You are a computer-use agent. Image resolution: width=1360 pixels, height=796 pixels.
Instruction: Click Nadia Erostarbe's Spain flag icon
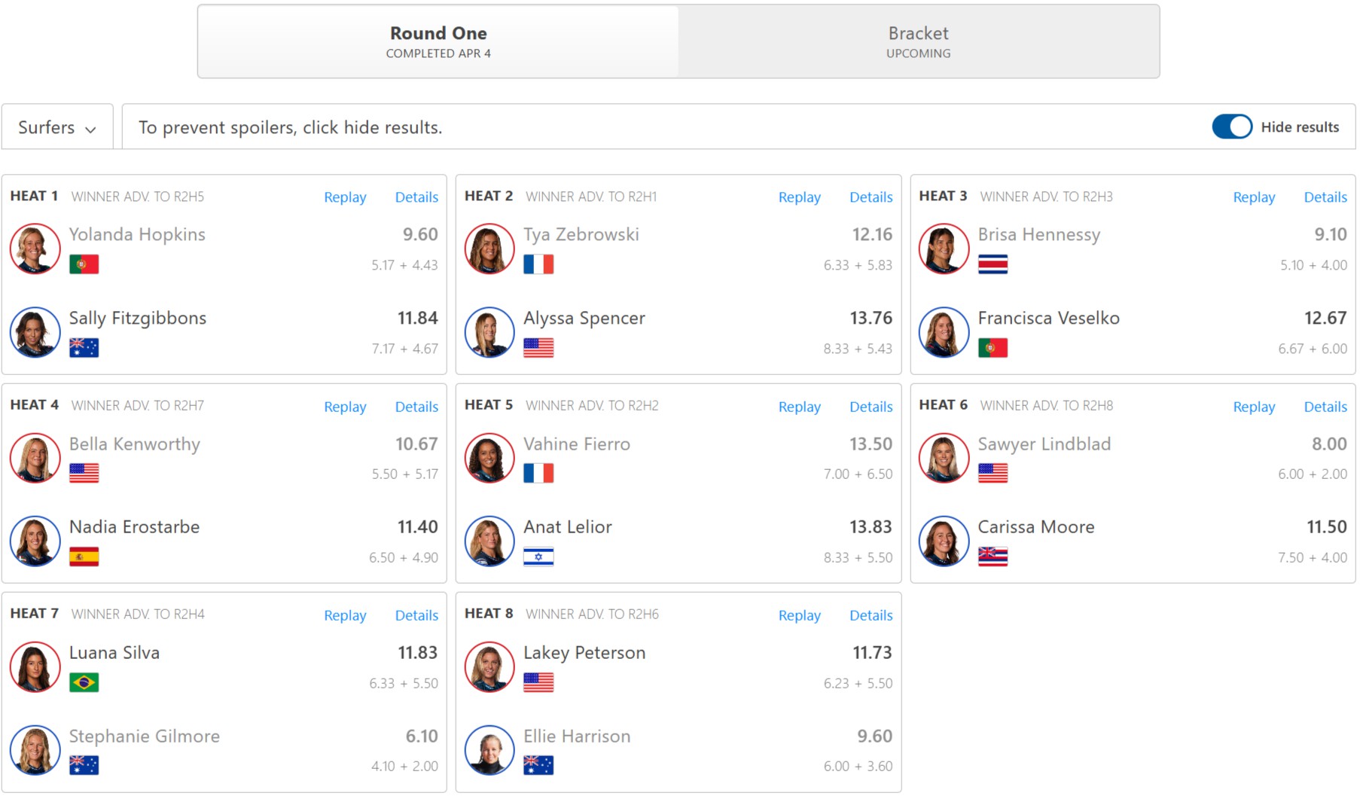[x=84, y=557]
